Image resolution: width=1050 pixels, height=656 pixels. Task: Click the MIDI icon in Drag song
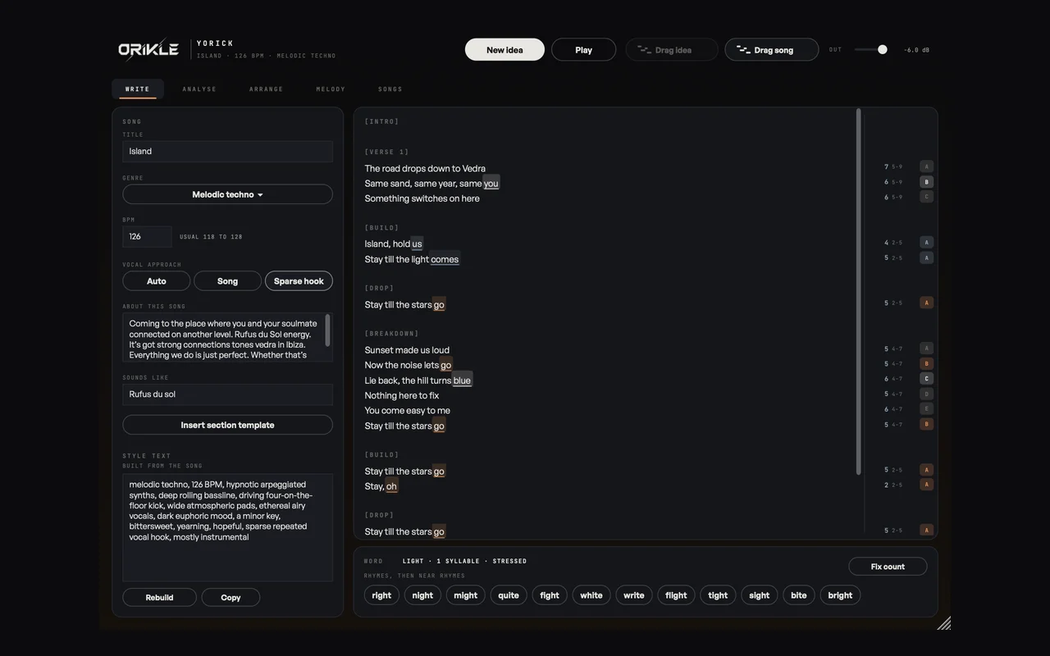point(743,50)
